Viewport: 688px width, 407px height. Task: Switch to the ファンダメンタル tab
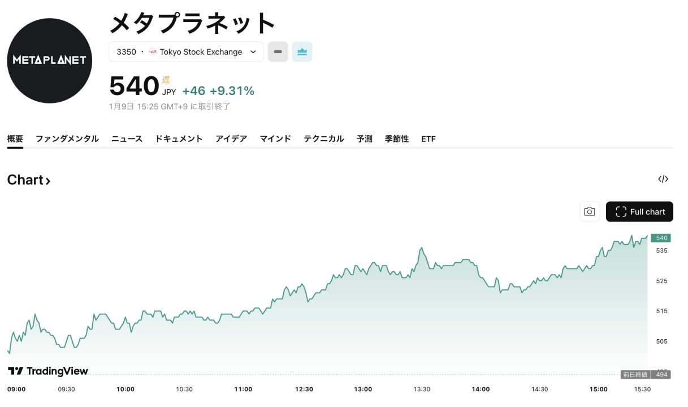[x=67, y=138]
